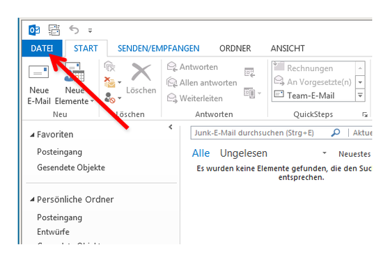Open QuickSteps dialog launcher
This screenshot has width=390, height=262.
coord(365,114)
